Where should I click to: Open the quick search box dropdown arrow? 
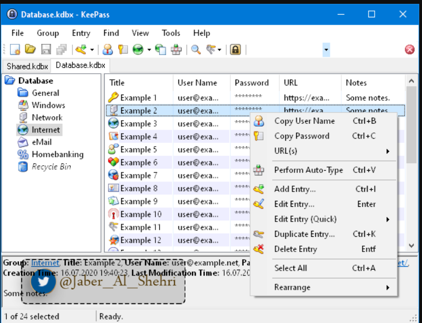coord(326,50)
